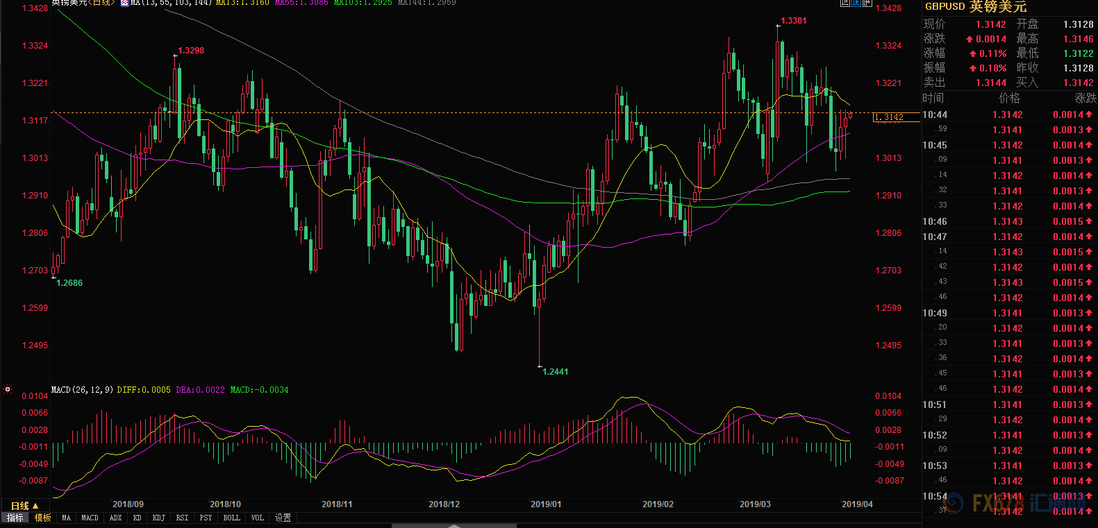Click the 2018/12 date label
This screenshot has width=1098, height=528.
click(444, 504)
